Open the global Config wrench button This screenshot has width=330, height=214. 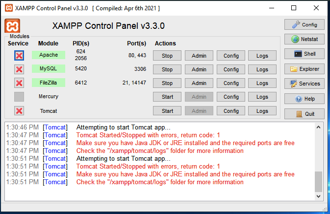pos(305,24)
